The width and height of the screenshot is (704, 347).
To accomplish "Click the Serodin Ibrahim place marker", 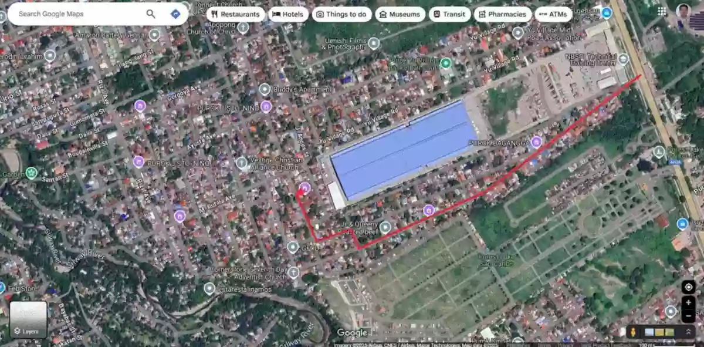I will pyautogui.click(x=50, y=56).
